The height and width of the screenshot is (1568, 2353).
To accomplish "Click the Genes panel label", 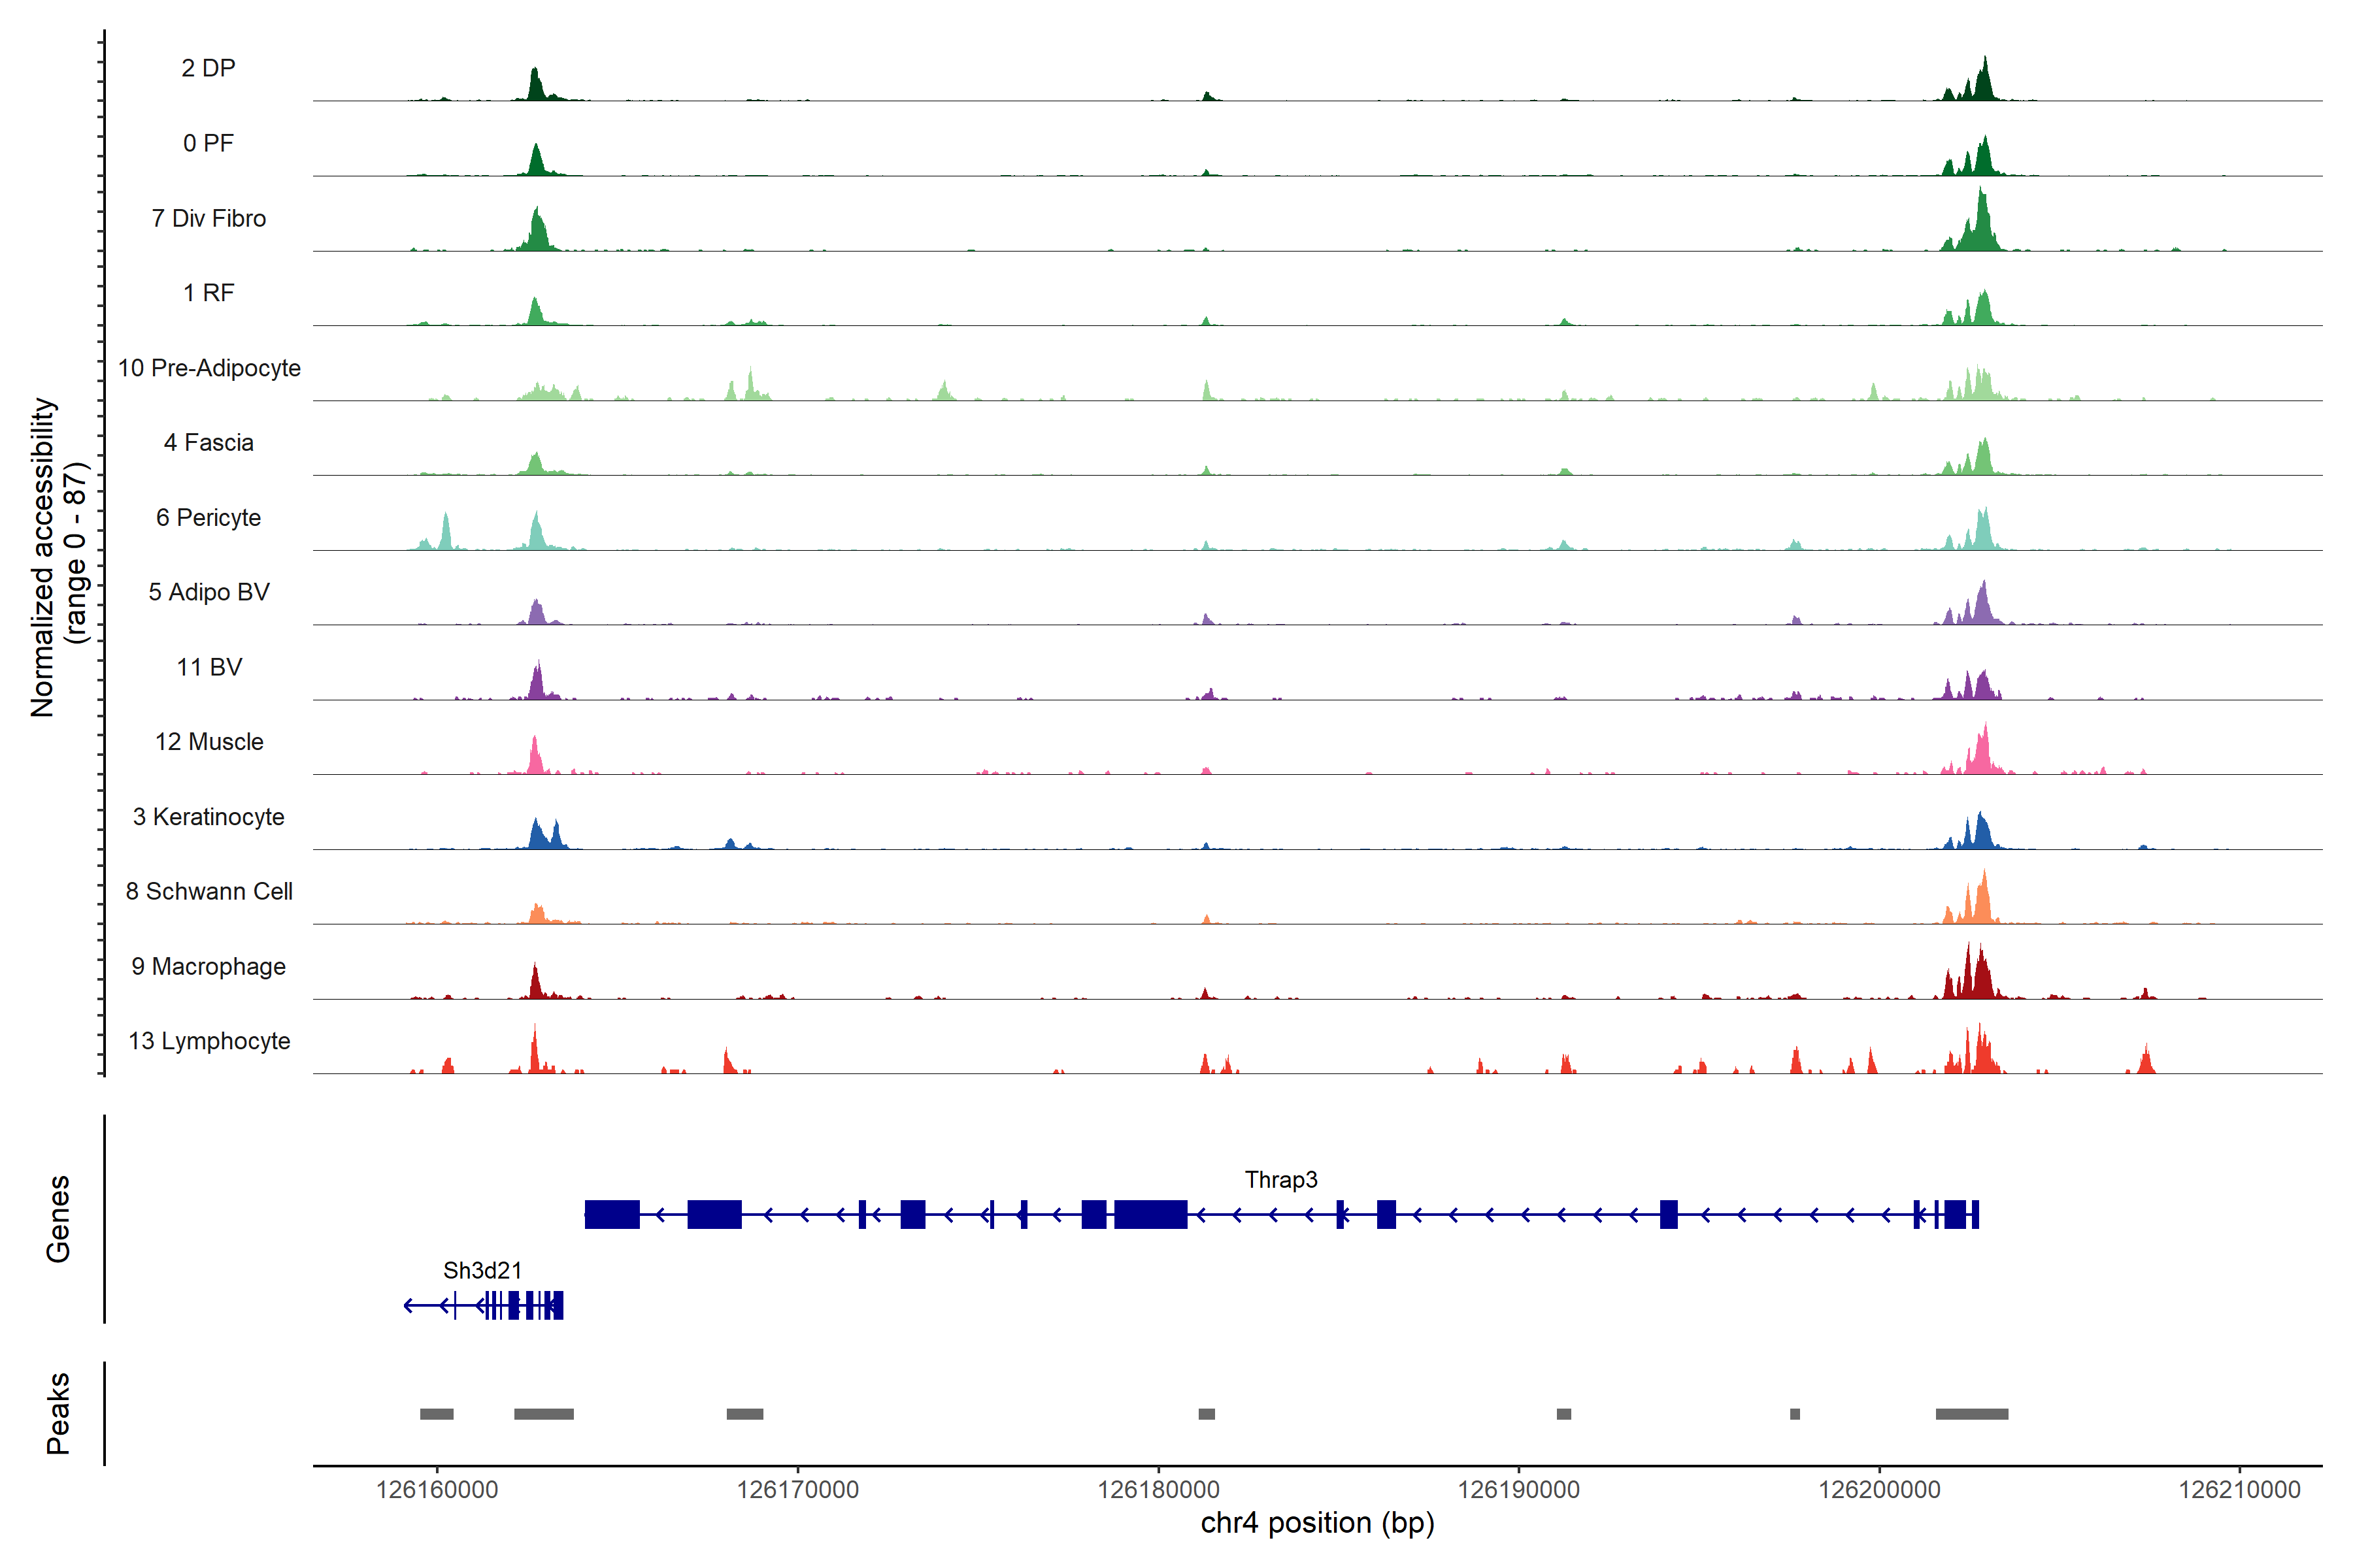I will [58, 1218].
